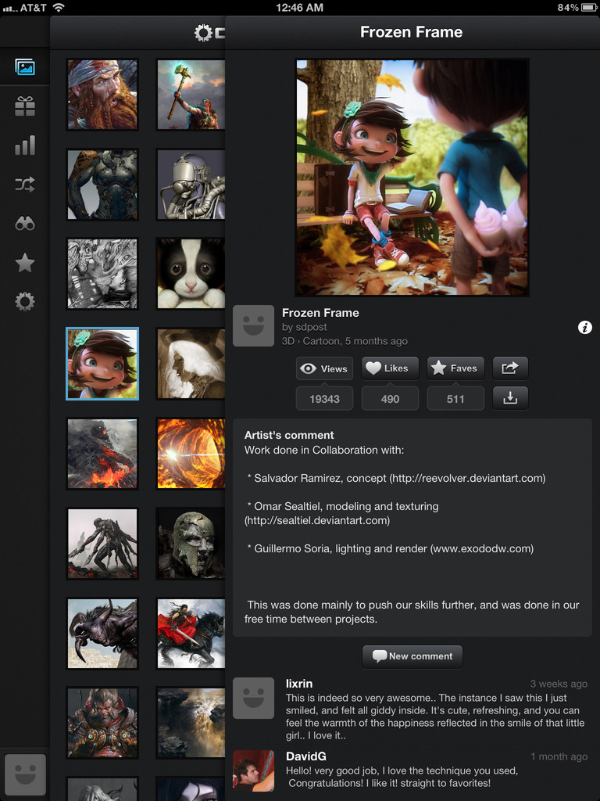Open the lava monster thumbnail
Viewport: 600px width, 801px height.
point(102,454)
